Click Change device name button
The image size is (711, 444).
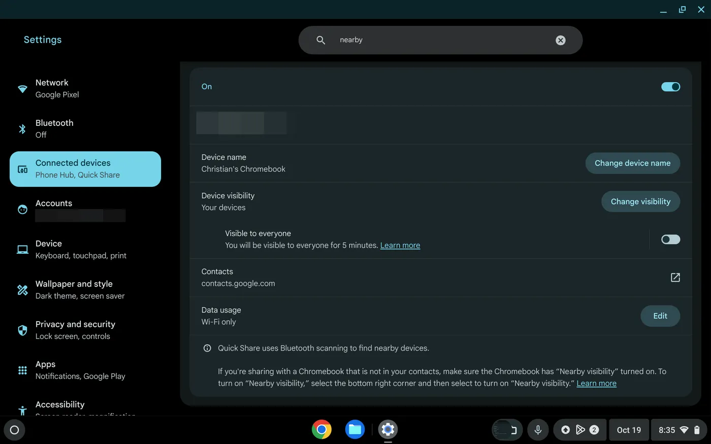click(x=632, y=163)
